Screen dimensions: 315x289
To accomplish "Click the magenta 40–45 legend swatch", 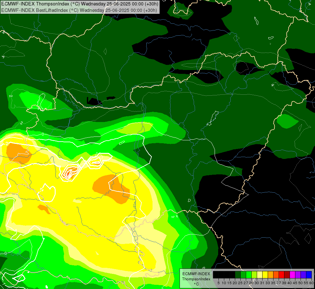I will pos(292,275).
